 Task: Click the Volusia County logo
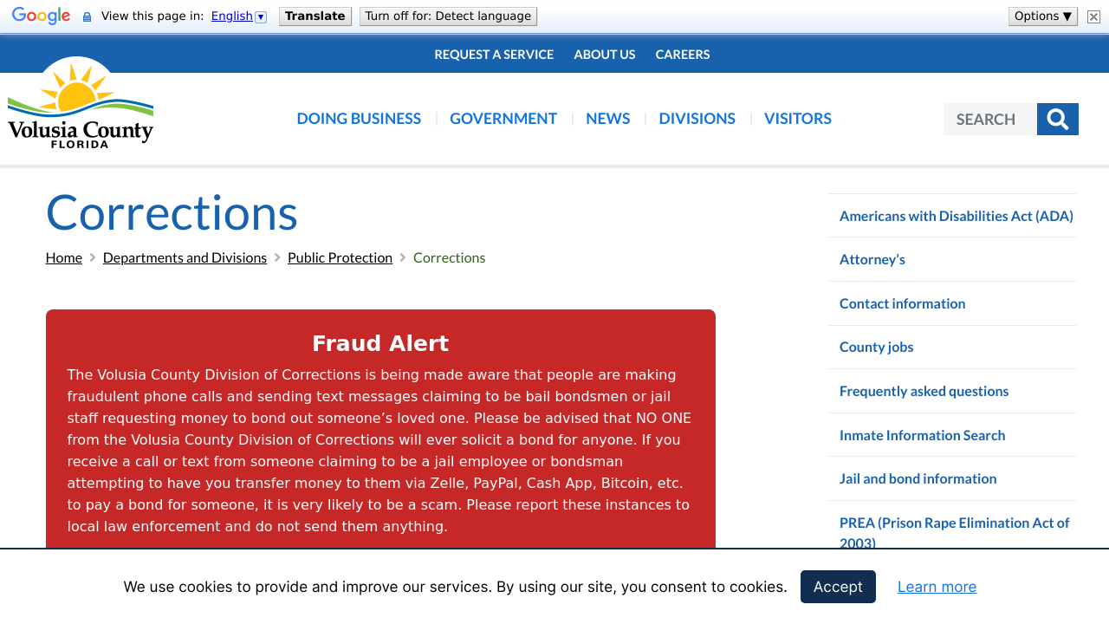pyautogui.click(x=81, y=104)
